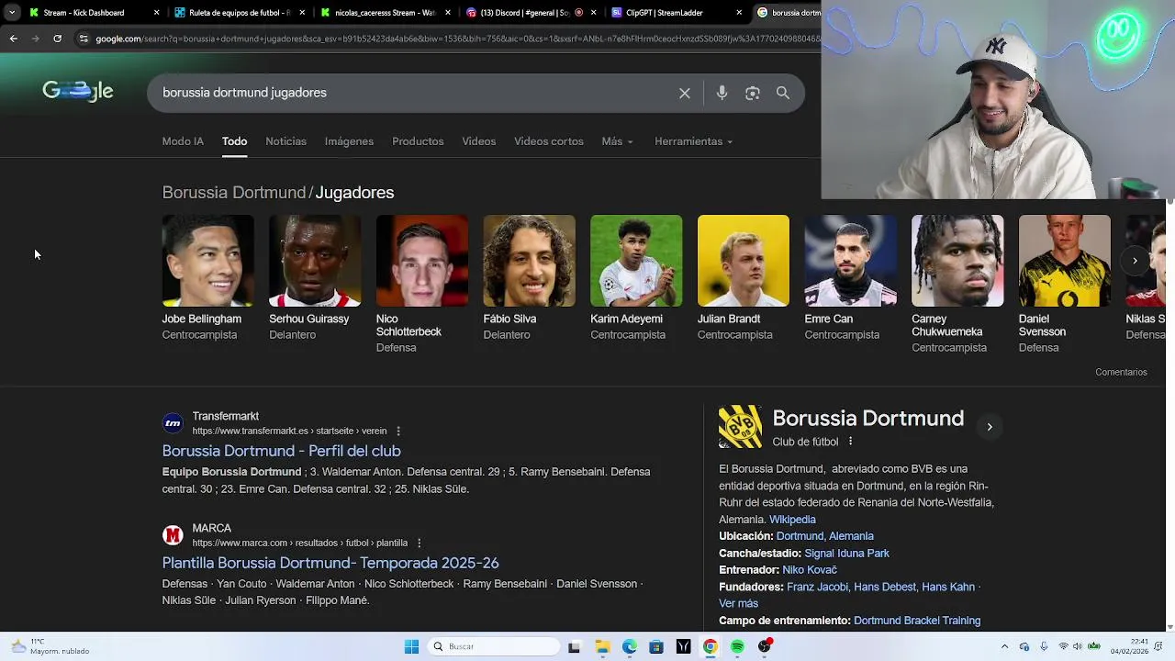Open Nico Schlotterbeck player photo
This screenshot has height=661, width=1175.
click(x=422, y=261)
